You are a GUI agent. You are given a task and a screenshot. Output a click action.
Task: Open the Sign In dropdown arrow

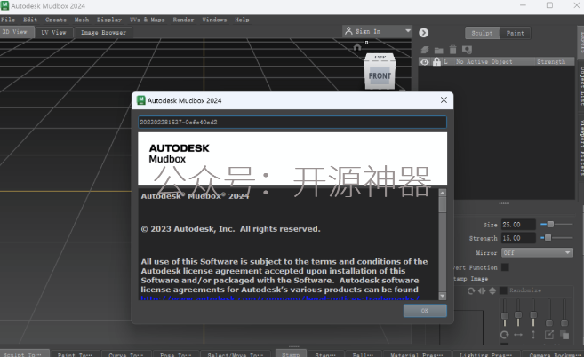(x=408, y=30)
